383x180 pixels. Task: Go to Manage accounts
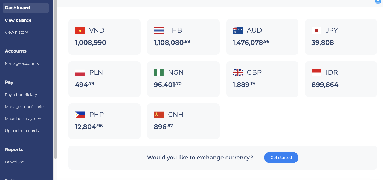(22, 63)
